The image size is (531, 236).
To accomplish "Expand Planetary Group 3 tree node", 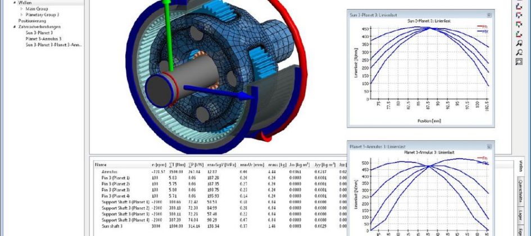I will (x=21, y=15).
